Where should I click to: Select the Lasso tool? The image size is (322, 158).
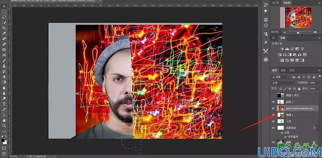click(x=4, y=17)
